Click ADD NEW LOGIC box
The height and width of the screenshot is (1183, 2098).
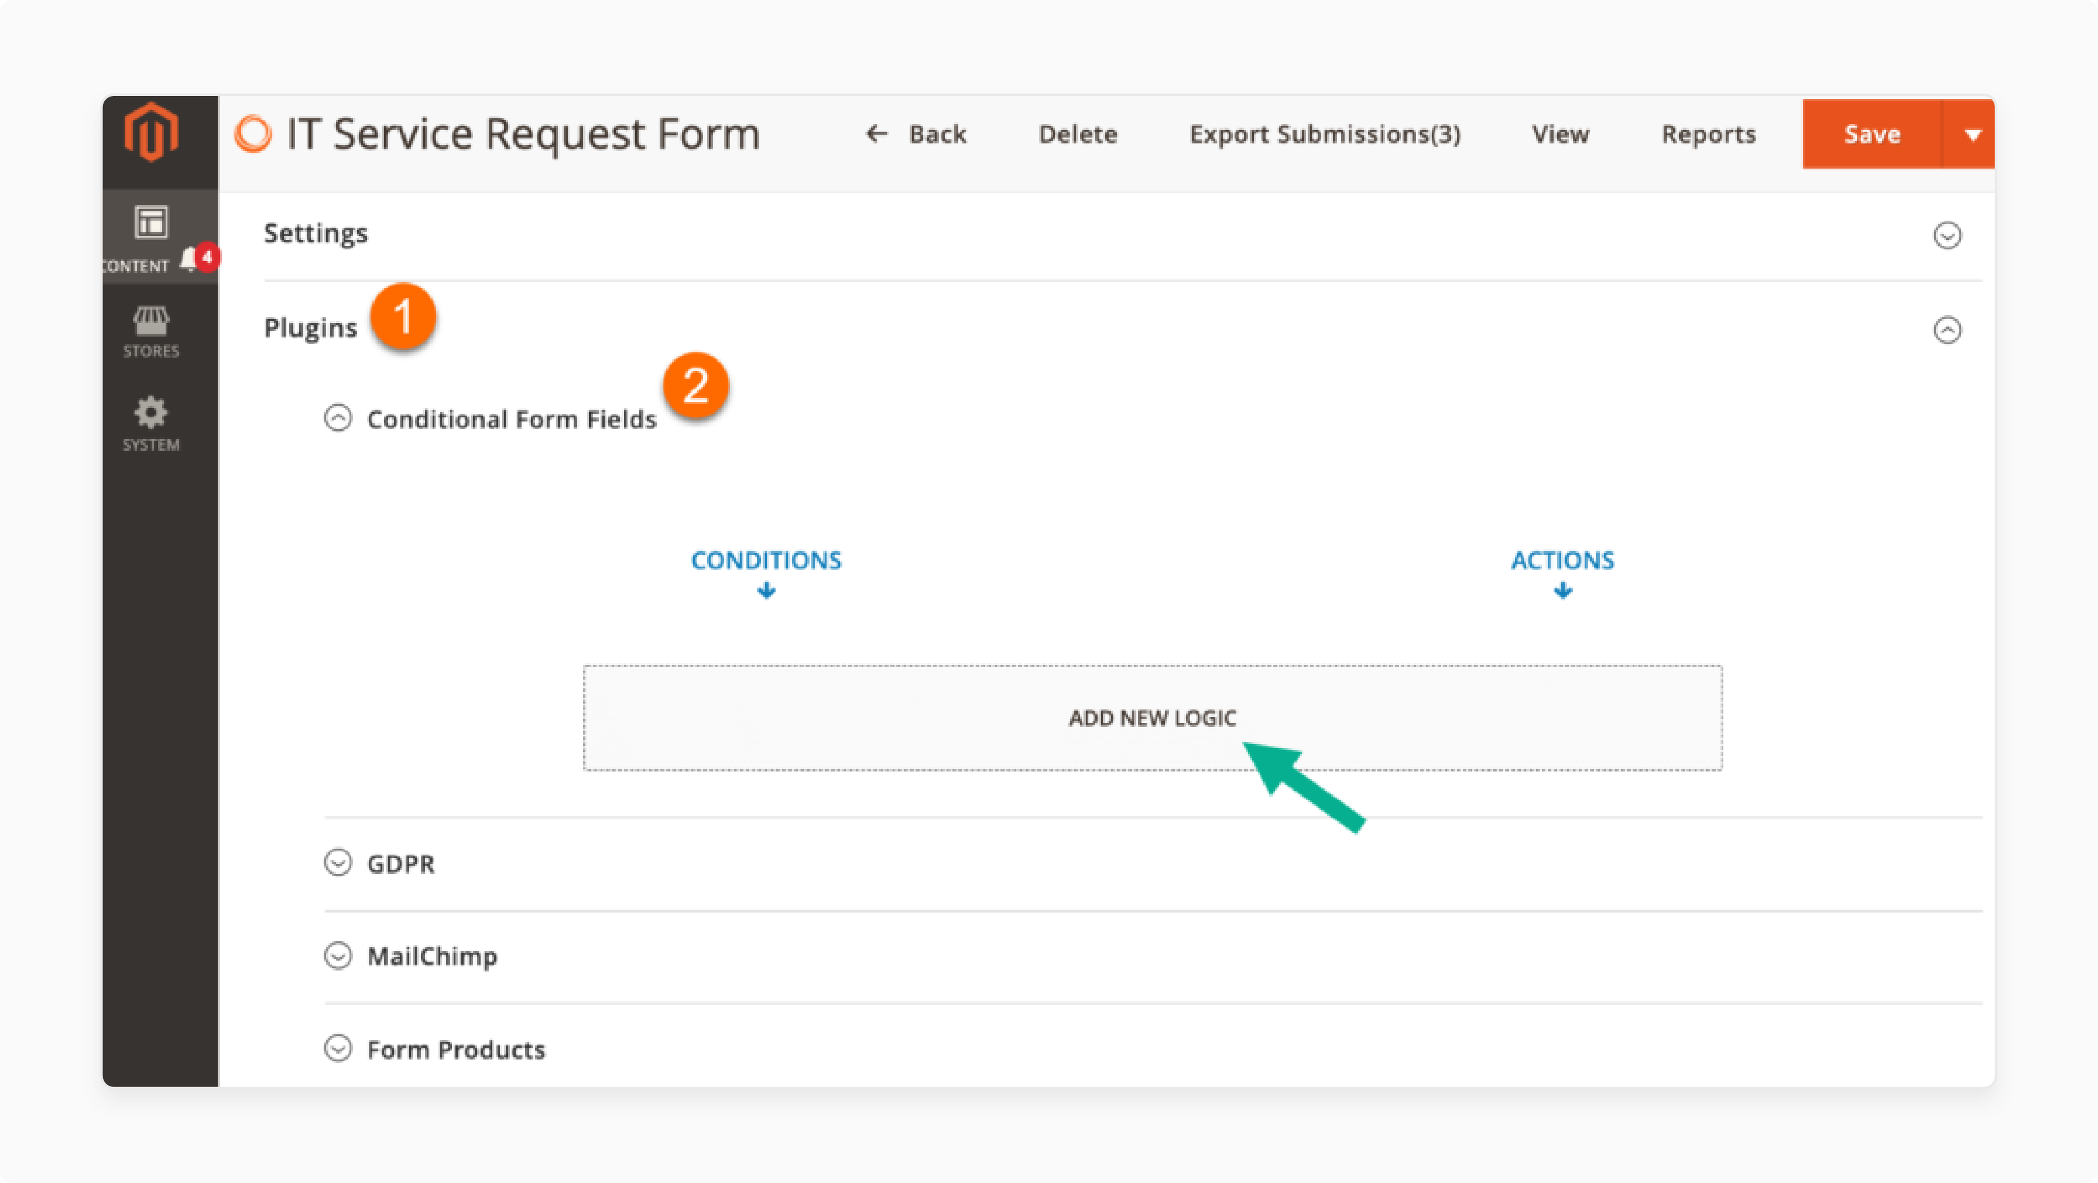pyautogui.click(x=1153, y=717)
